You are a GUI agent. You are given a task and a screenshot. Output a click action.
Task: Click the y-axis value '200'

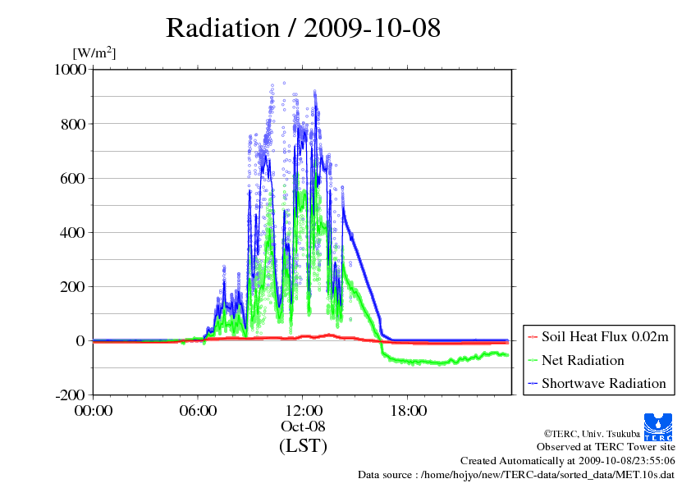point(73,287)
